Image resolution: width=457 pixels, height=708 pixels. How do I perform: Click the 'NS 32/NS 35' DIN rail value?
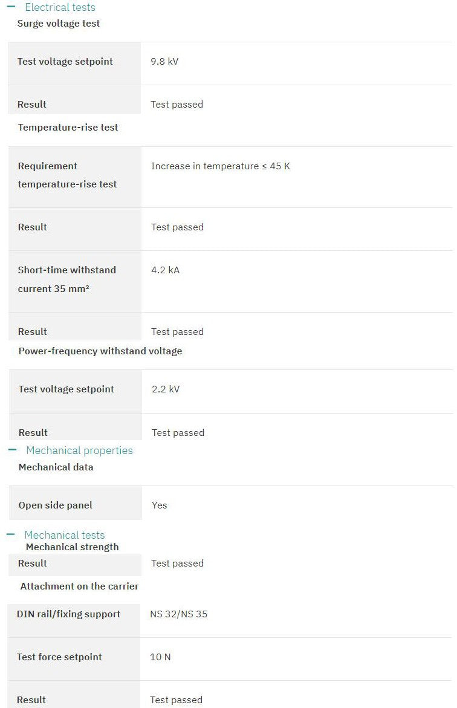(x=178, y=614)
